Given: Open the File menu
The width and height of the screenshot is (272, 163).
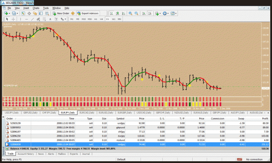Looking at the screenshot, I should point(9,8).
